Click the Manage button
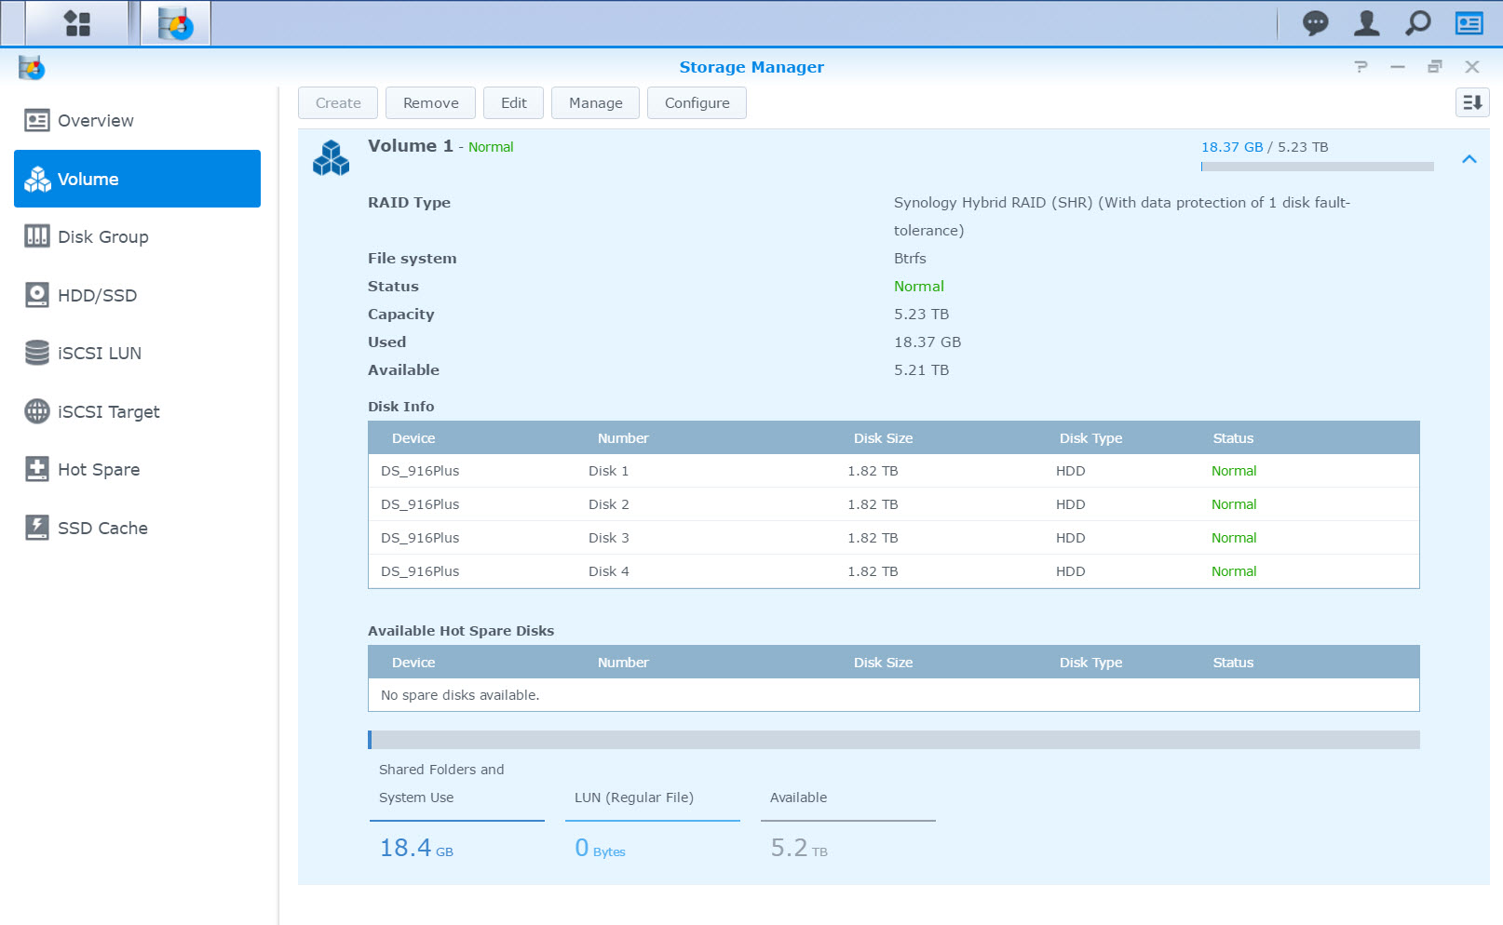The height and width of the screenshot is (925, 1503). click(596, 103)
